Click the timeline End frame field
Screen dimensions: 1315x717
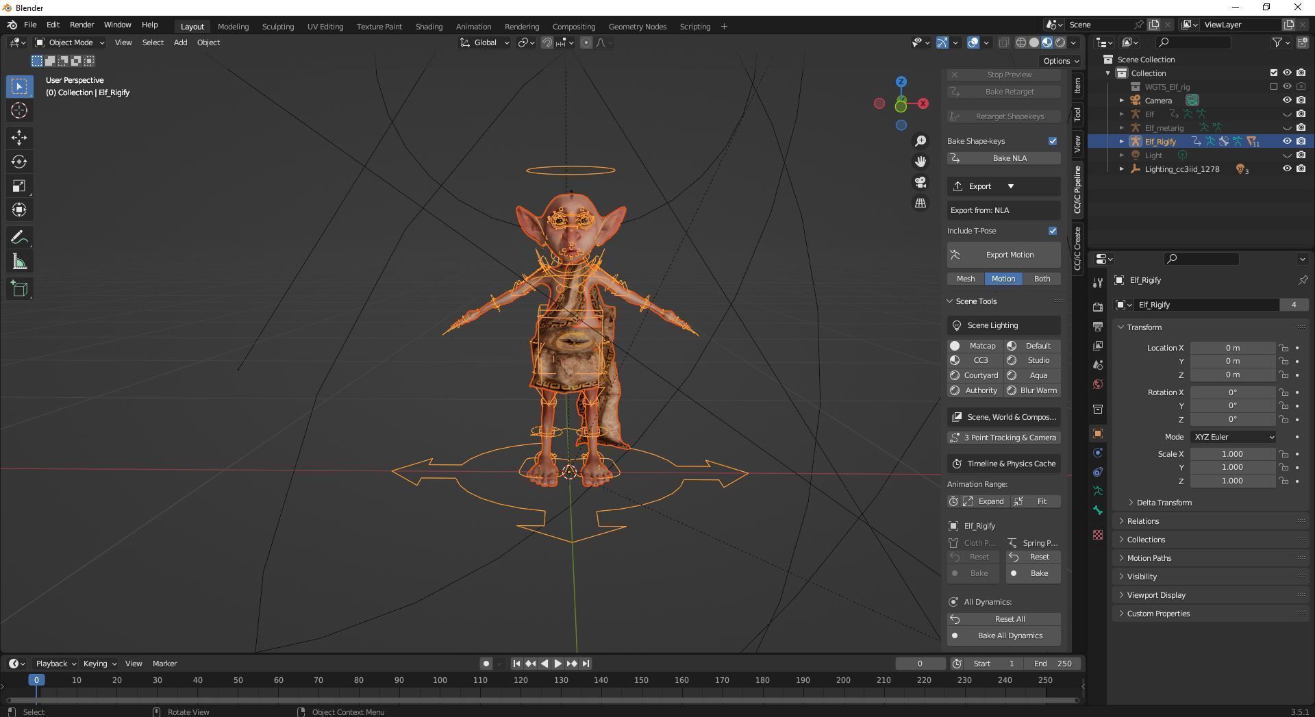point(1053,664)
